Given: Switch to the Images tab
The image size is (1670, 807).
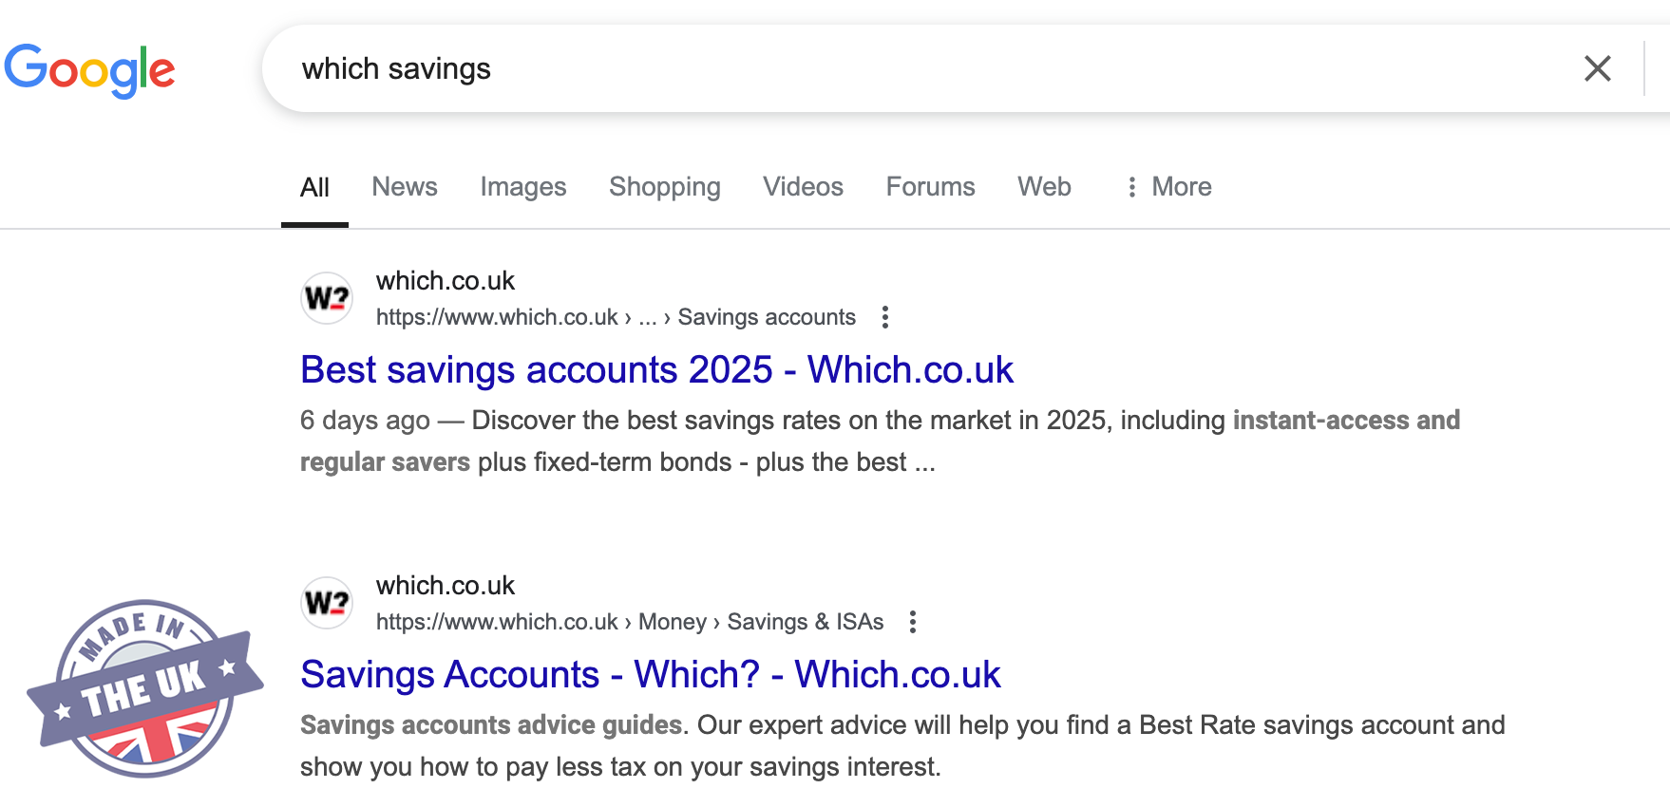Looking at the screenshot, I should 523,187.
